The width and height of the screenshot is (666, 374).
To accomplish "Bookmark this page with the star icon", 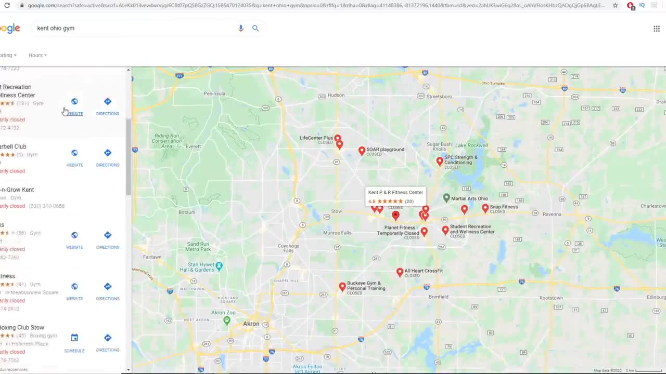I will pyautogui.click(x=616, y=5).
